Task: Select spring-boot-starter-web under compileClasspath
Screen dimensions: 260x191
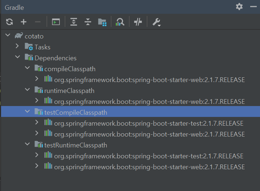Action: (x=149, y=80)
